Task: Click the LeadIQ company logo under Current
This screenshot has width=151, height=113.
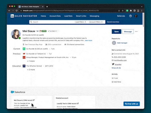Action: [24, 49]
